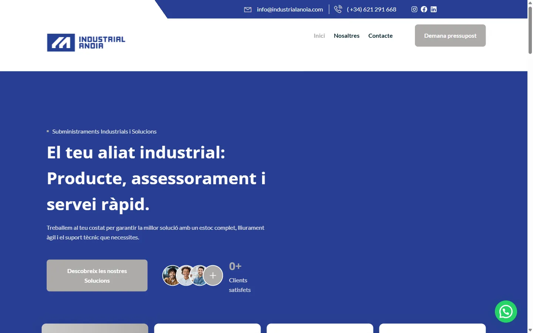
Task: Click the Industrial Anoia logo
Action: 86,43
